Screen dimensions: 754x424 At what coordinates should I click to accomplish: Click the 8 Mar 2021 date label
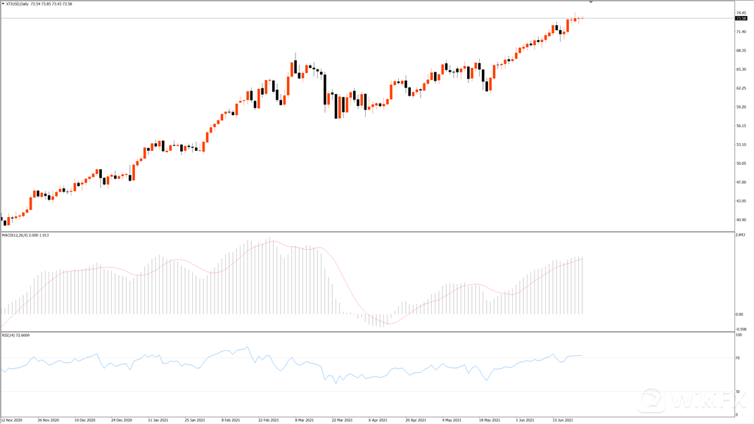click(305, 420)
